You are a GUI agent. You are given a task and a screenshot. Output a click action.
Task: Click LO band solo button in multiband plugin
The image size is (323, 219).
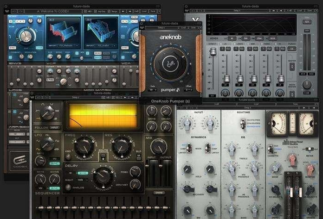pos(222,49)
